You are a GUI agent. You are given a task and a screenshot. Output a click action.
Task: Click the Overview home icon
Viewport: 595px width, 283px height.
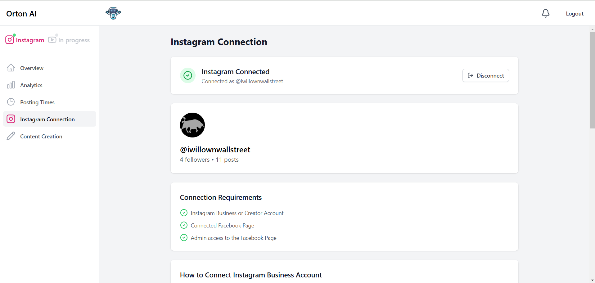click(x=11, y=68)
